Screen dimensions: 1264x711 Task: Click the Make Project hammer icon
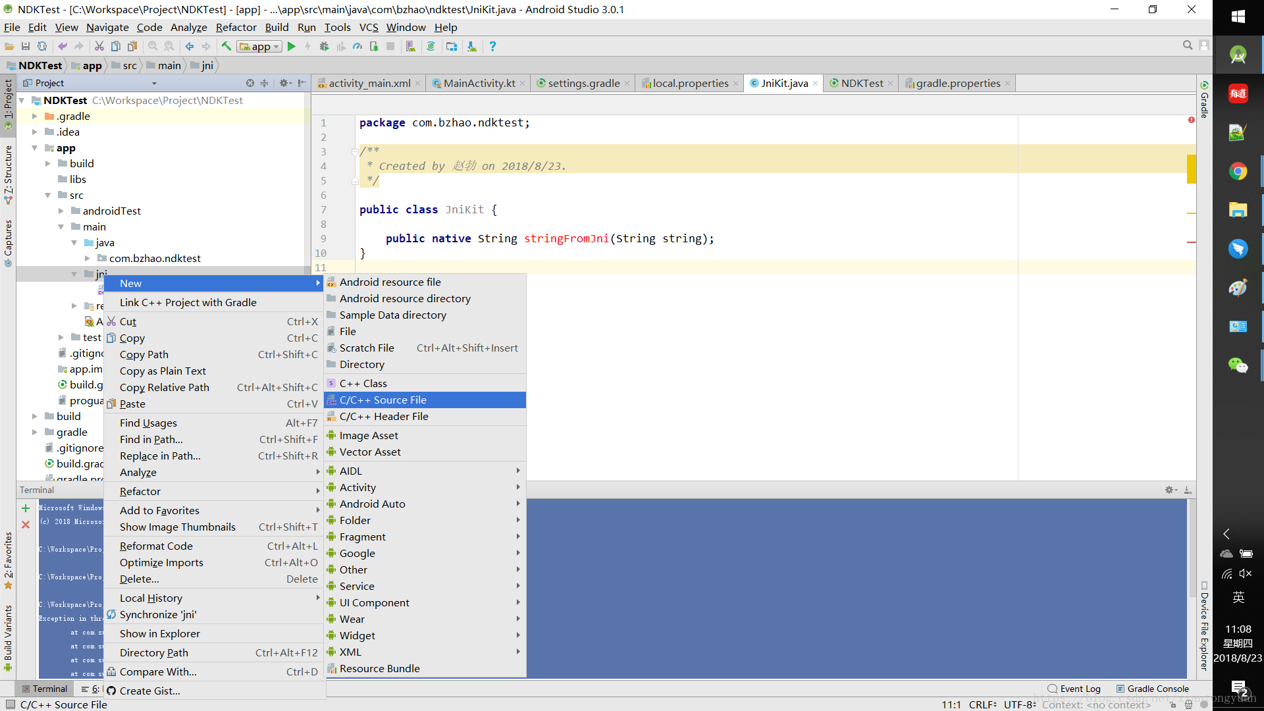[x=226, y=47]
